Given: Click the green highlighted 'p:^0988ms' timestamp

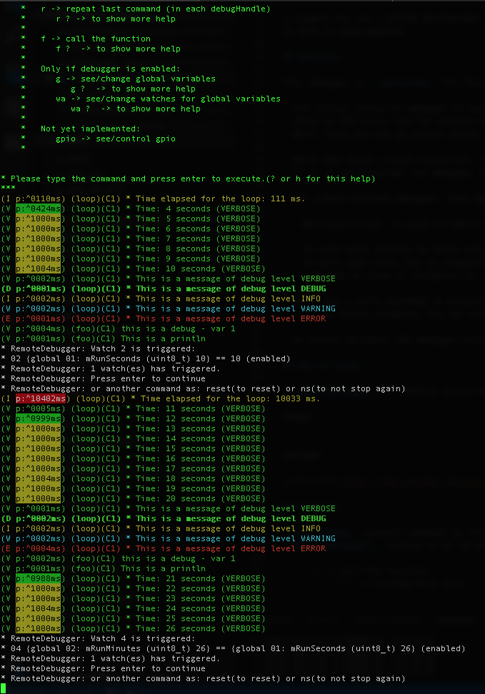Looking at the screenshot, I should tap(38, 578).
